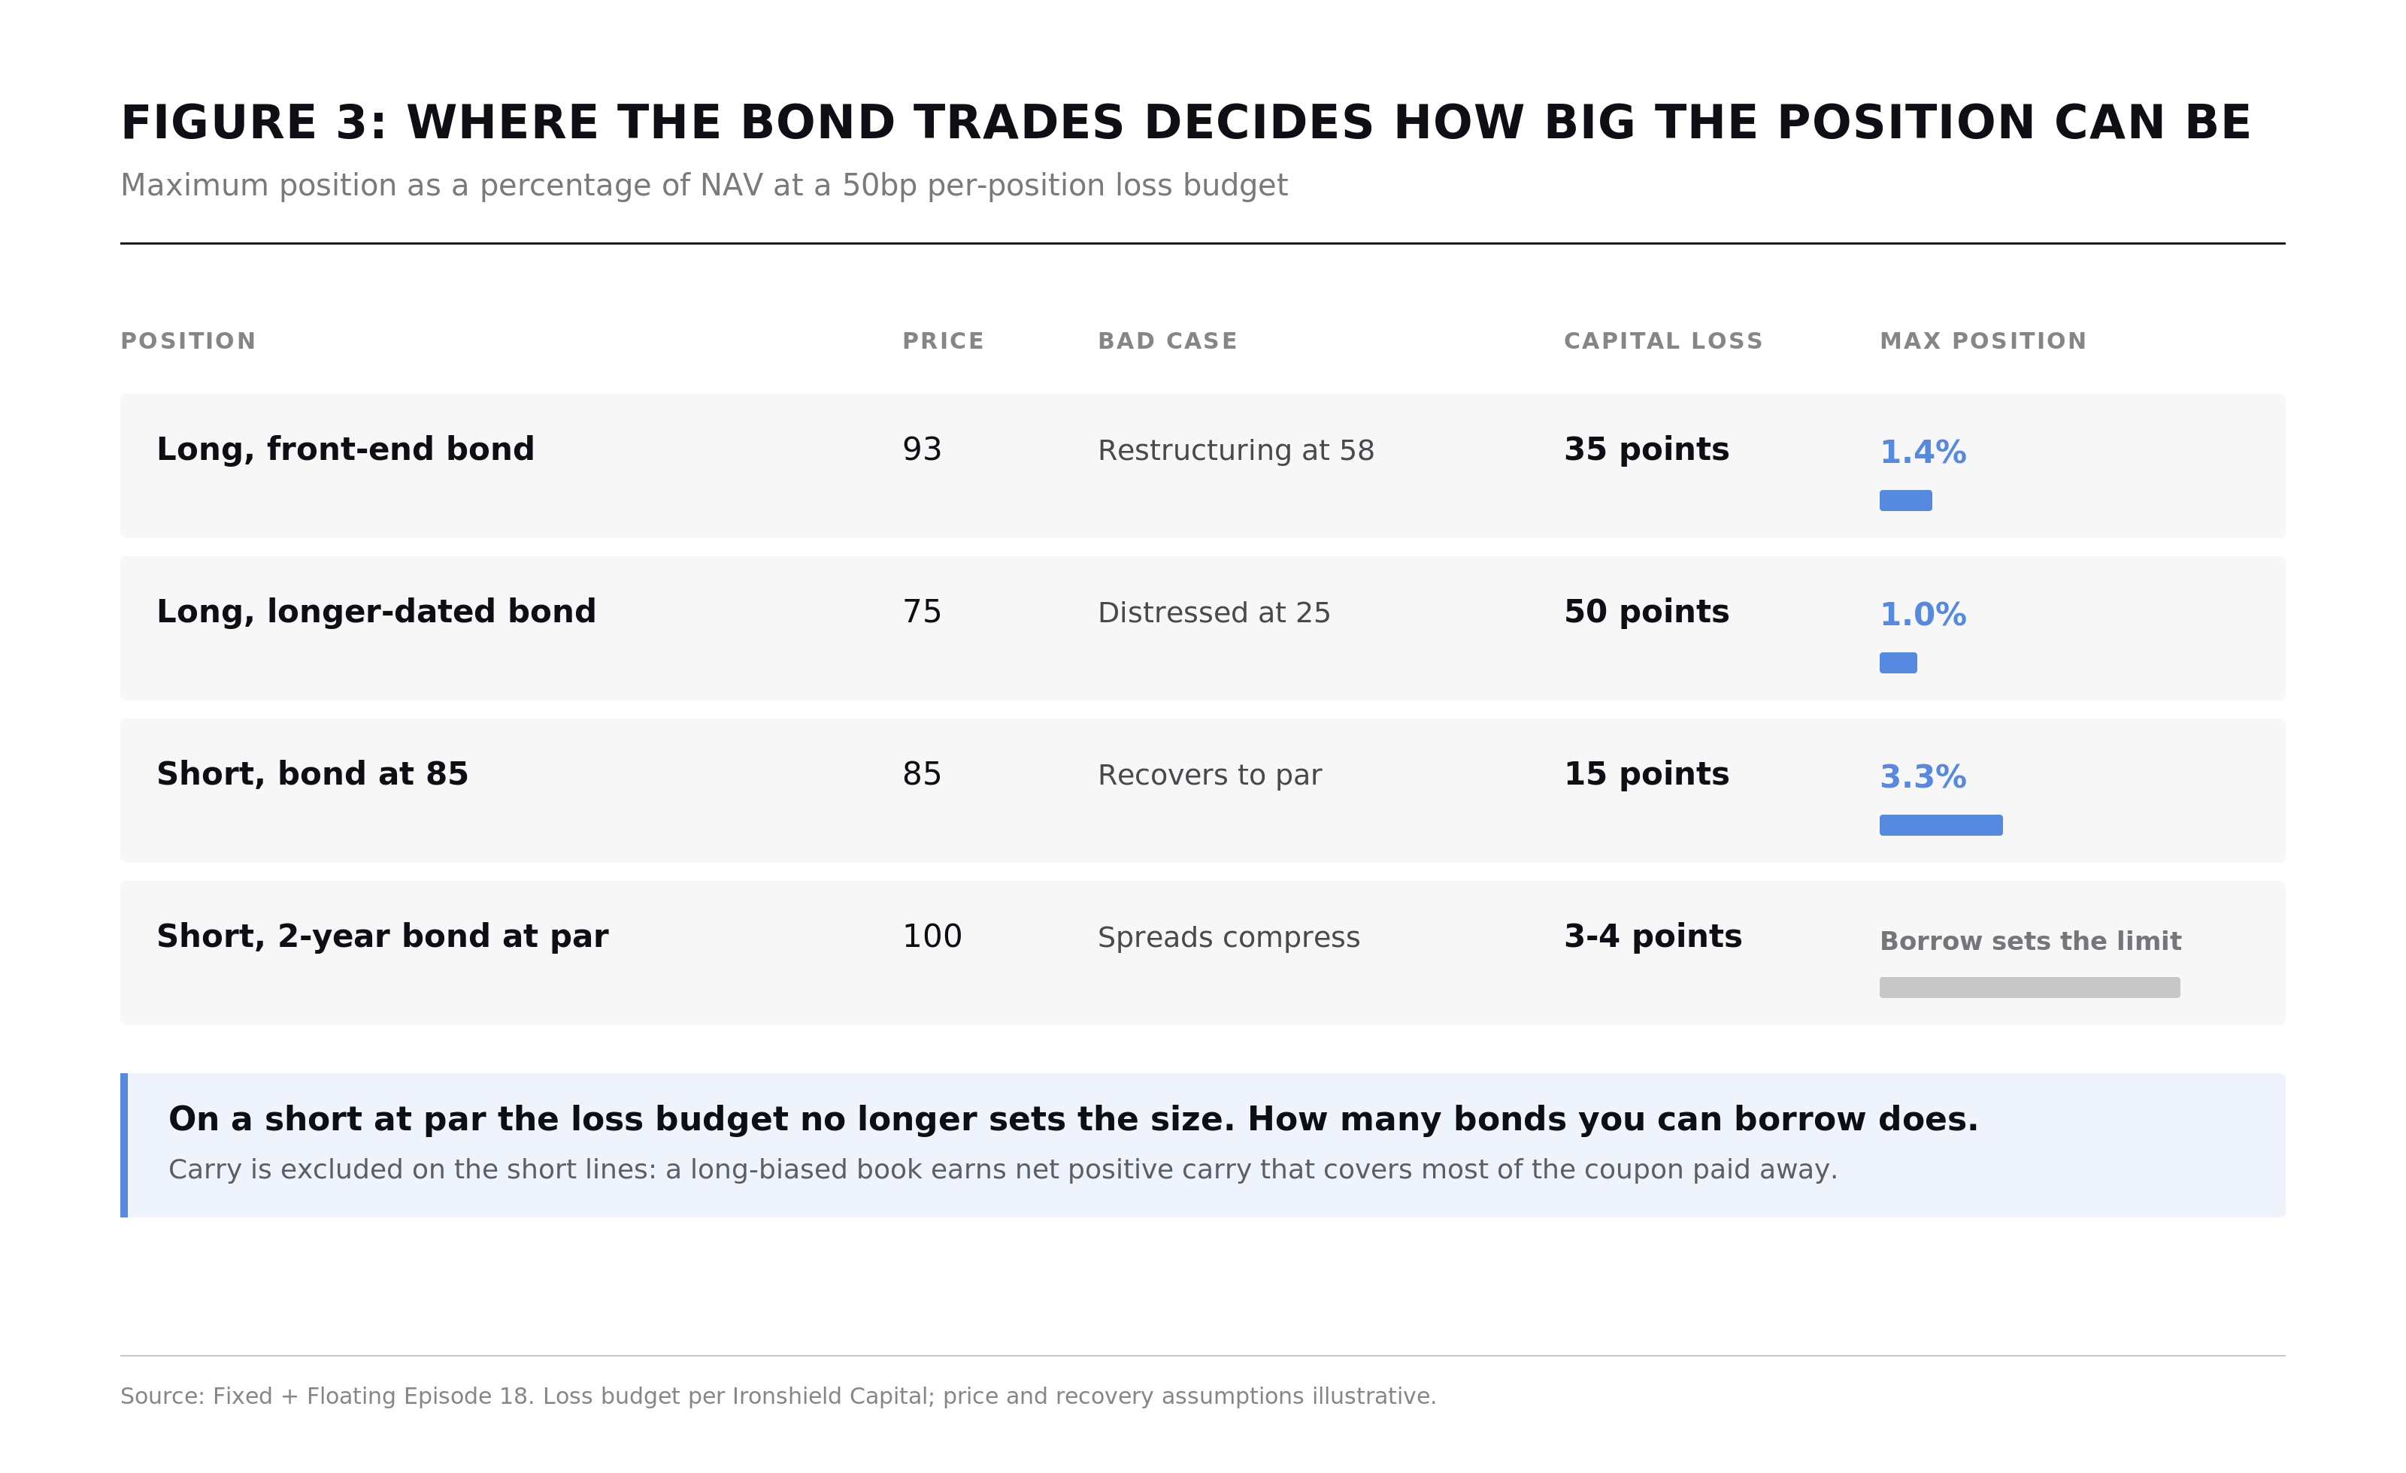Click the gray bar under Borrow sets the limit
The width and height of the screenshot is (2406, 1473).
(x=2030, y=987)
